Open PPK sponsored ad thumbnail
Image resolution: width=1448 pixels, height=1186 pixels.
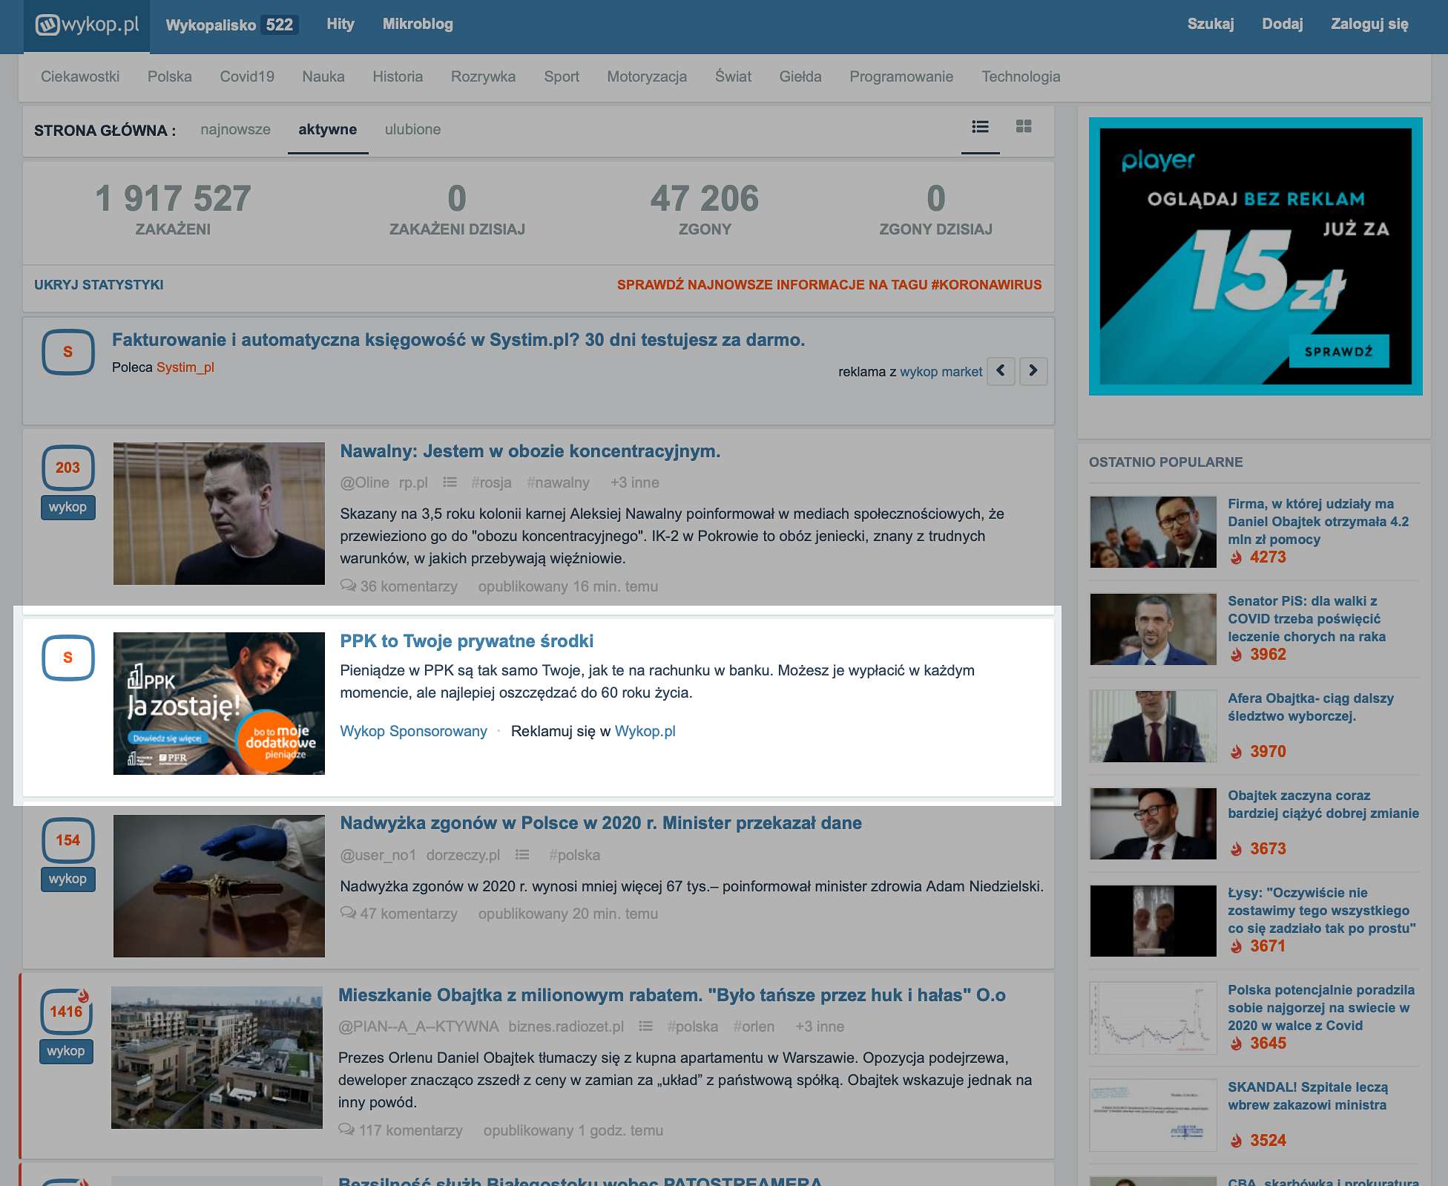219,704
